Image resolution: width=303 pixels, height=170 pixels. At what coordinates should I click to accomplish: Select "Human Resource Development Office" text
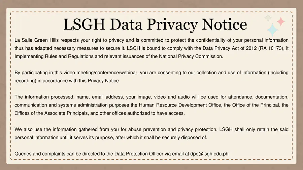[x=180, y=105]
